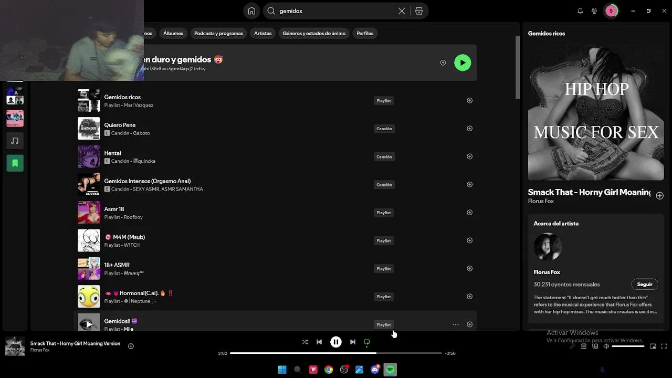Open 'Florus Fox' artist link in player bar

coord(40,350)
